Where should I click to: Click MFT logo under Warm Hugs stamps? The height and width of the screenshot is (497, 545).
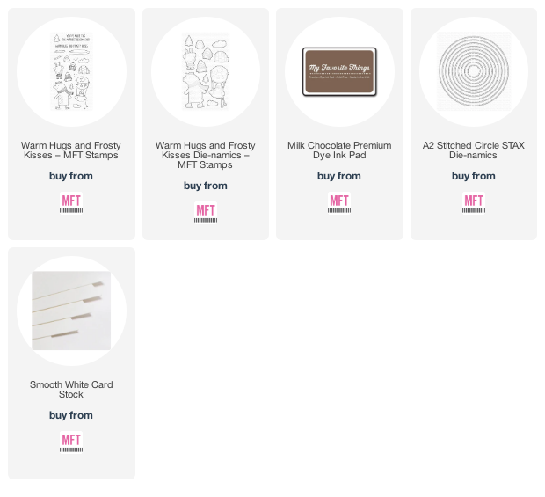[71, 203]
